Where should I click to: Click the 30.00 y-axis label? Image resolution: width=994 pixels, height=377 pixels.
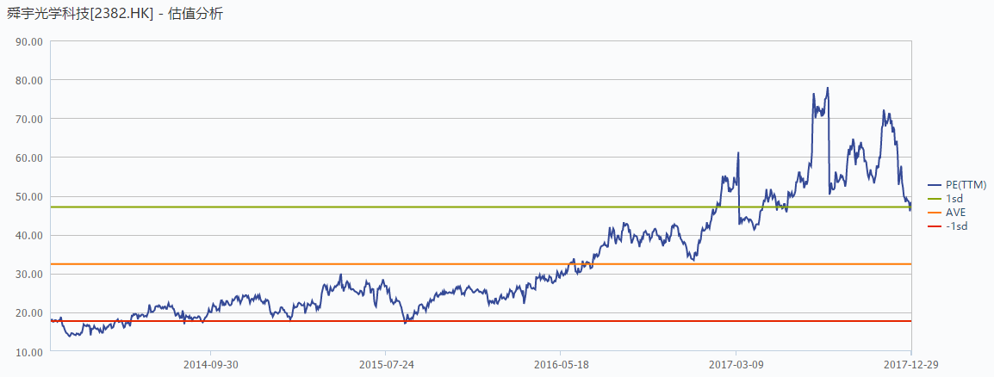(28, 274)
